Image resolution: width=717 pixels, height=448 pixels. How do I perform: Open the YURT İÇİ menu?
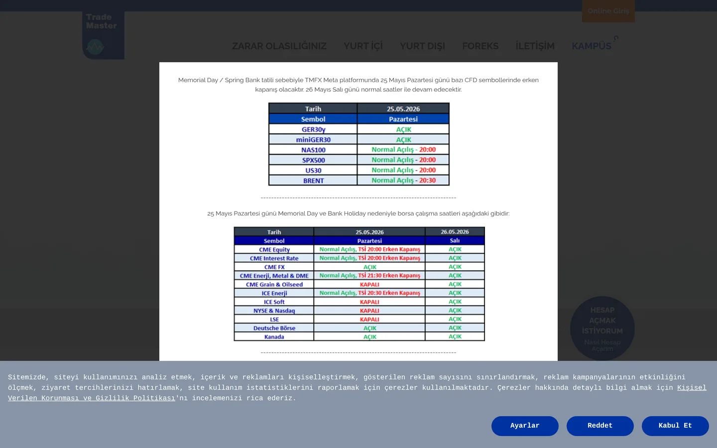[x=363, y=46]
